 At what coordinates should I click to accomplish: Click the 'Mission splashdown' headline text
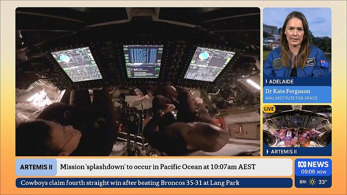pyautogui.click(x=158, y=167)
